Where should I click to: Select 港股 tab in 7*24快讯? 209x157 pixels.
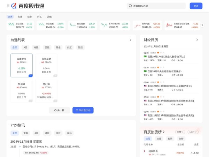point(47,133)
